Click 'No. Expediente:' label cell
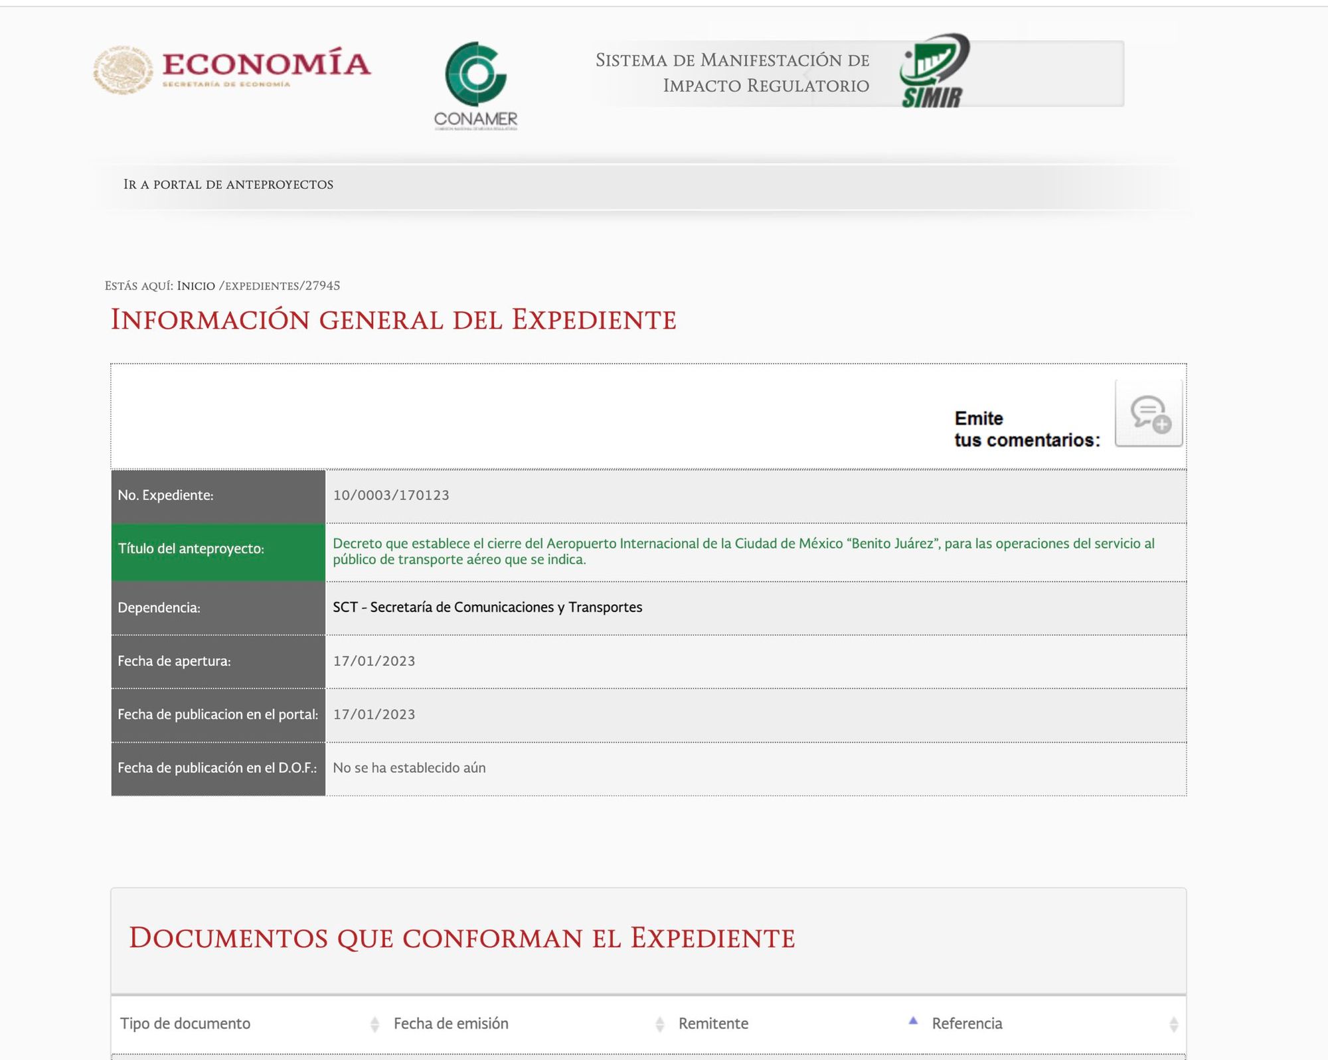This screenshot has width=1328, height=1060. pos(218,496)
